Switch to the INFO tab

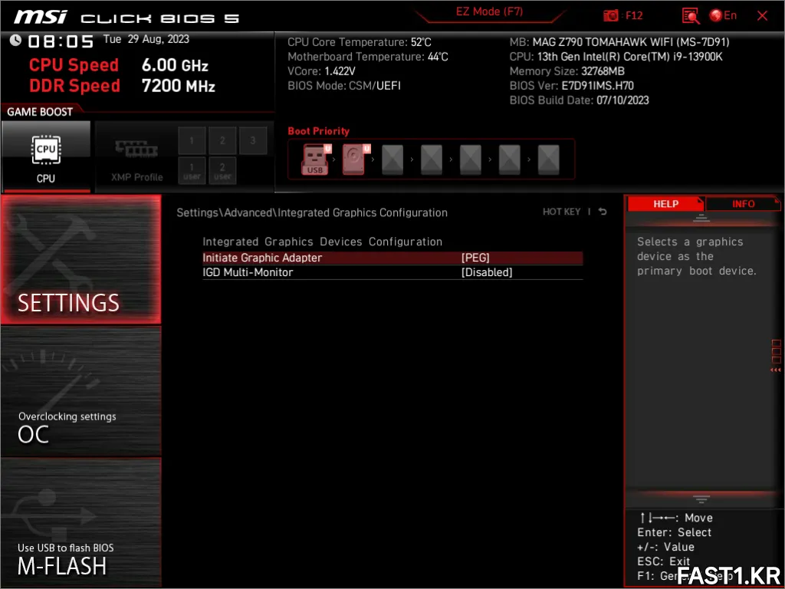click(x=743, y=204)
